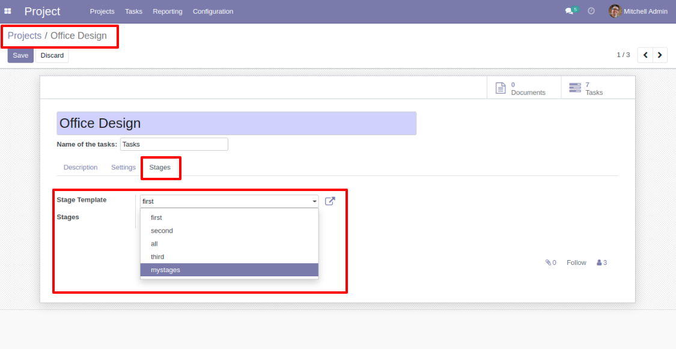Click 'Name of the tasks:' label
The height and width of the screenshot is (349, 676).
(x=87, y=144)
